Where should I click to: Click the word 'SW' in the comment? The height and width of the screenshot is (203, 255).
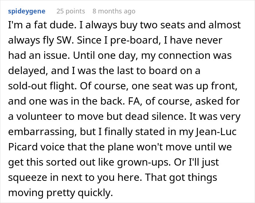(x=64, y=40)
